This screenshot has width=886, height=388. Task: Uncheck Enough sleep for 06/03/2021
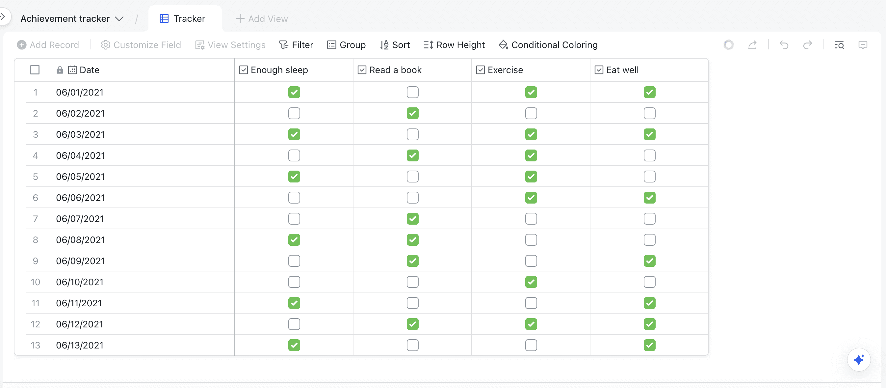(294, 134)
